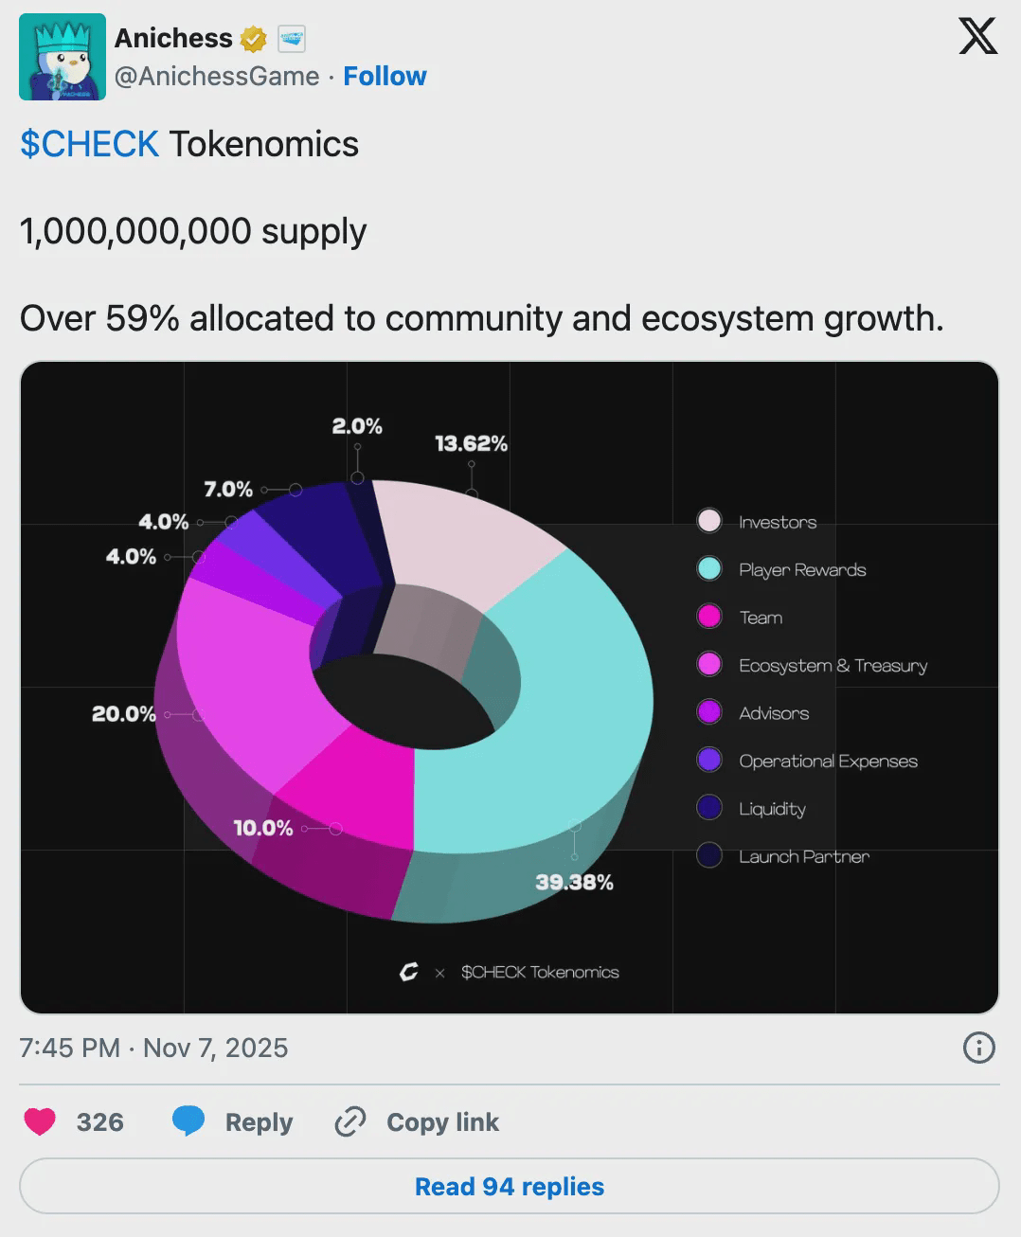Click the Anichess penguin profile avatar
The image size is (1021, 1237).
coord(62,57)
